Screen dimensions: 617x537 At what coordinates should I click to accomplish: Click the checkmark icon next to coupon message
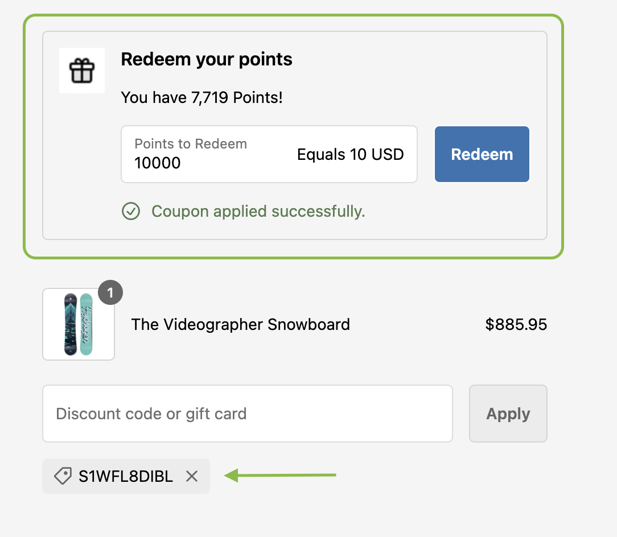(x=130, y=211)
